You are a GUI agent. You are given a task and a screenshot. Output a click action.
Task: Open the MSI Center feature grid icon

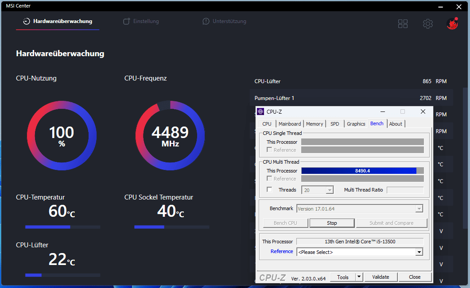(403, 23)
